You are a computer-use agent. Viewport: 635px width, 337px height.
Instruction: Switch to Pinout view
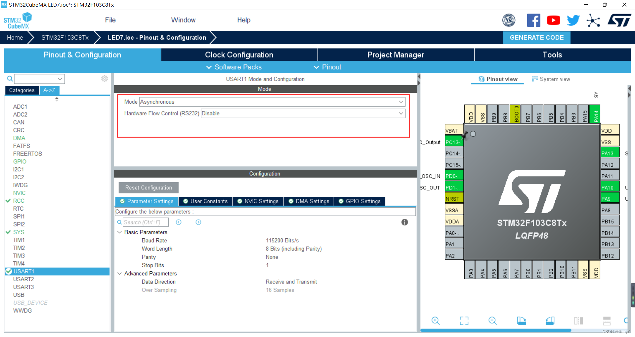click(498, 79)
